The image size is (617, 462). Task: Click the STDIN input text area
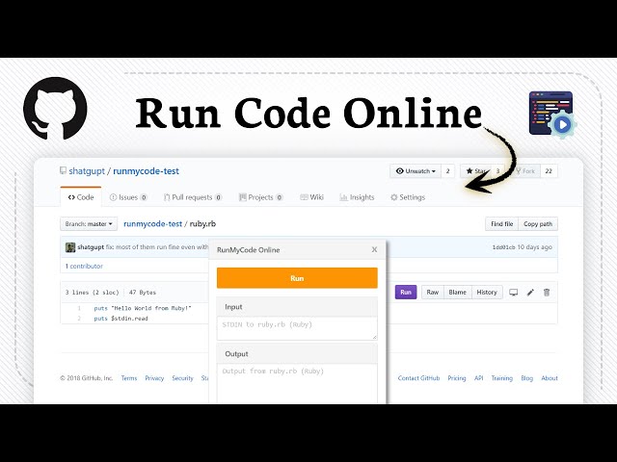click(297, 328)
